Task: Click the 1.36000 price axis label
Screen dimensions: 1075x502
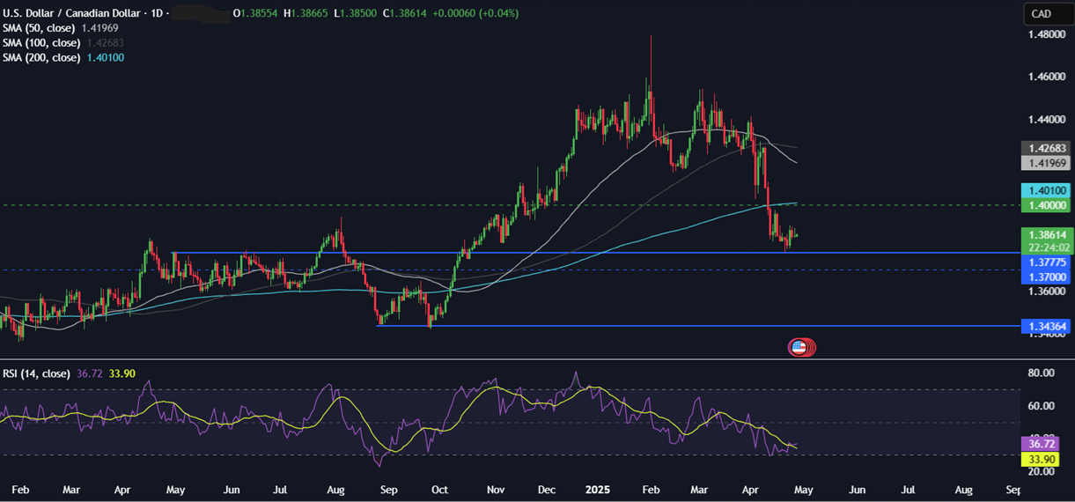Action: click(1048, 291)
